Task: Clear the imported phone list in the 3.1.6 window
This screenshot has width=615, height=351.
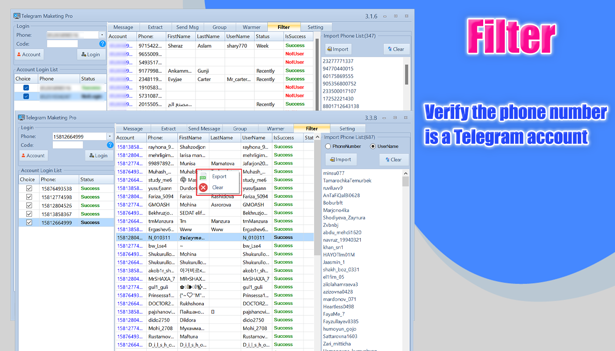Action: click(x=396, y=49)
